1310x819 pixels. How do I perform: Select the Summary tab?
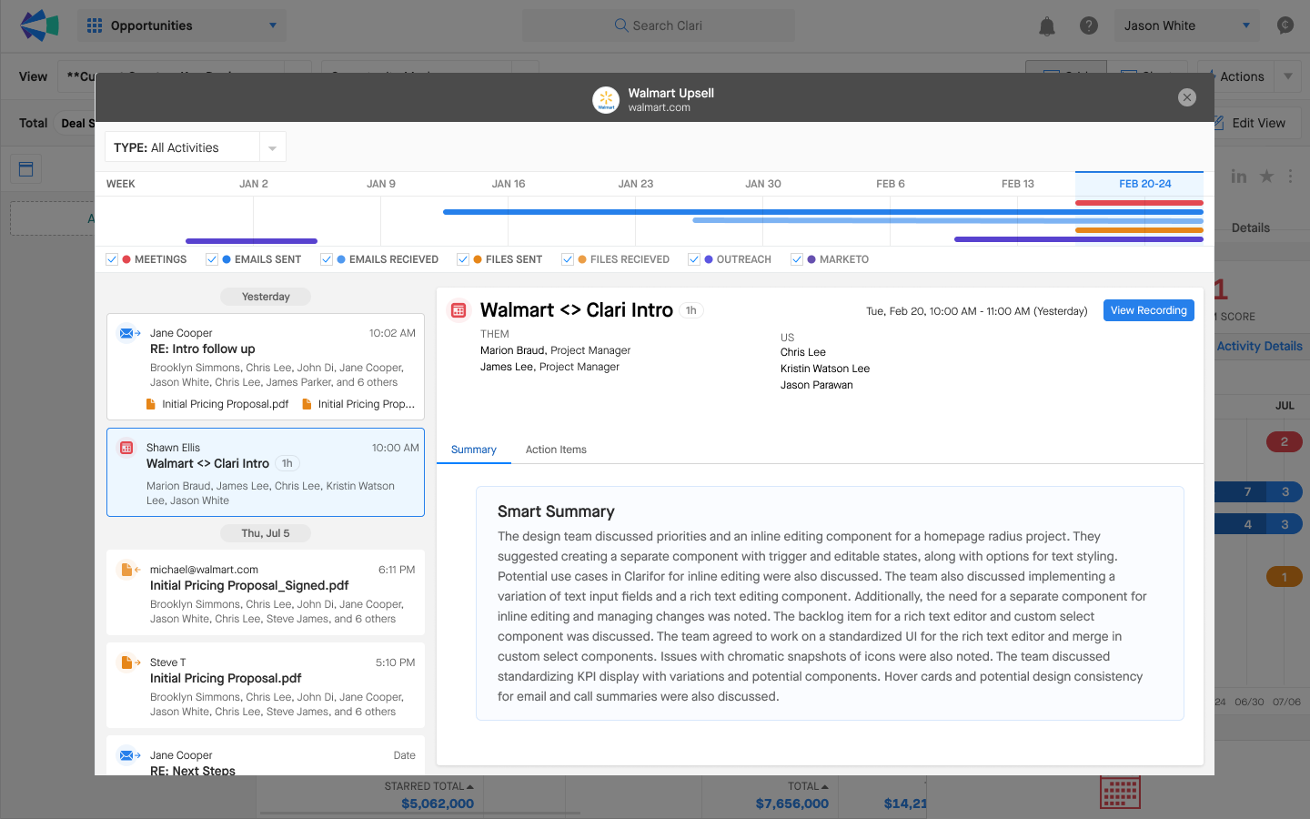(x=474, y=450)
